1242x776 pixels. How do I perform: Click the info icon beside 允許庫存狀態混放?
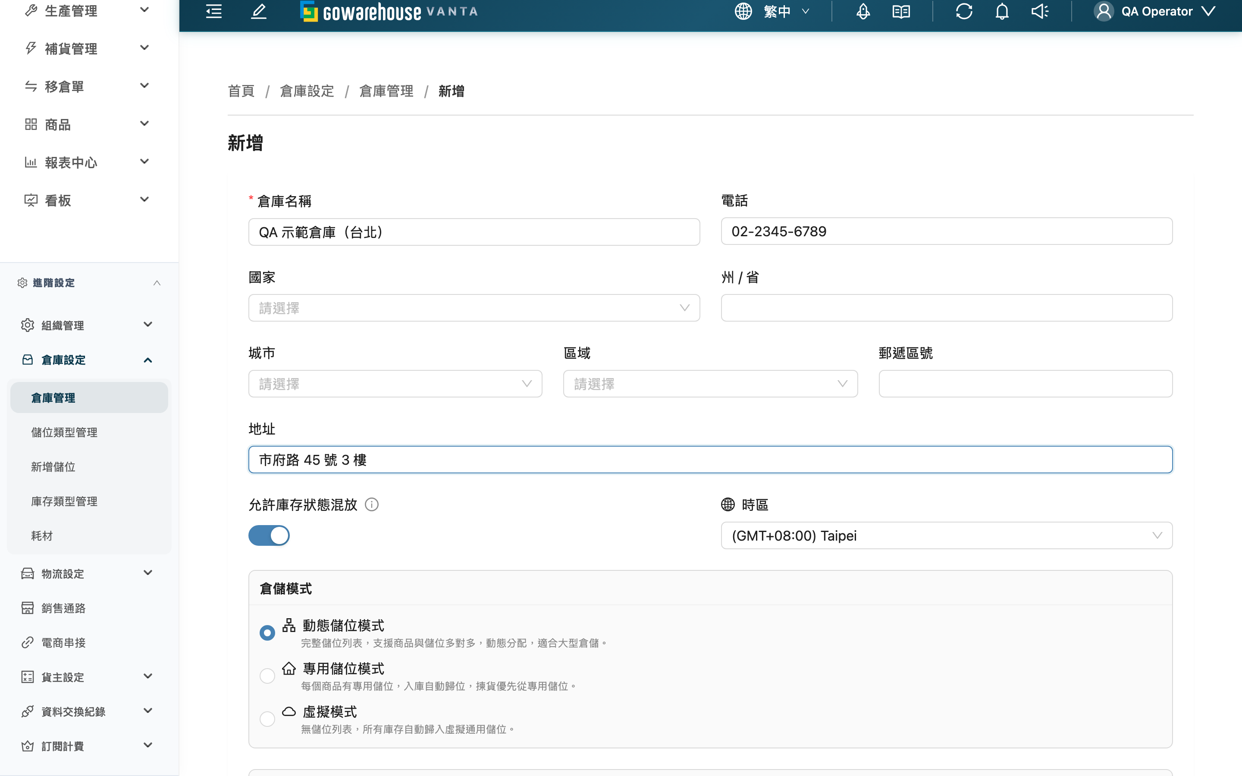[x=372, y=504]
